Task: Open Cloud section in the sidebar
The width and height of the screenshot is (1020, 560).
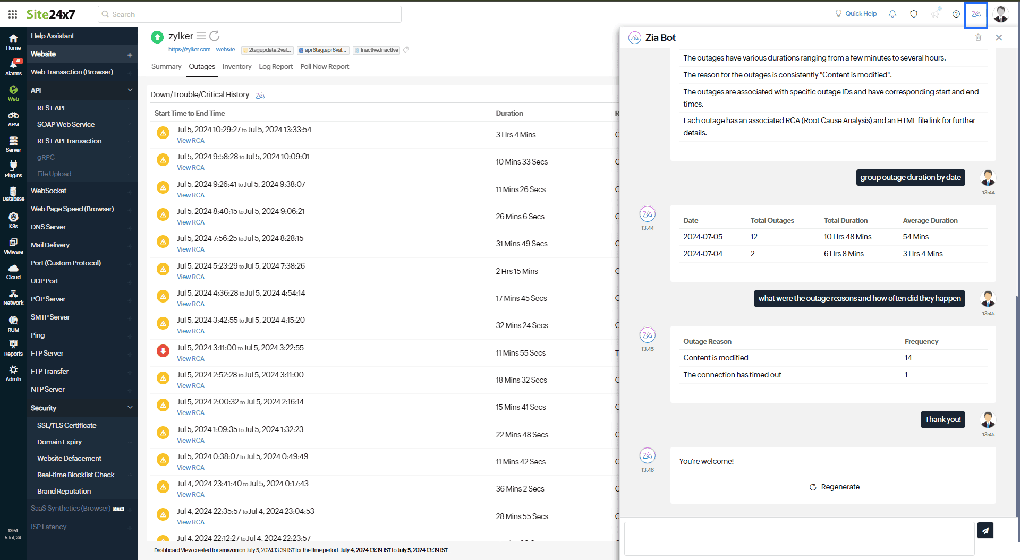Action: pyautogui.click(x=13, y=271)
